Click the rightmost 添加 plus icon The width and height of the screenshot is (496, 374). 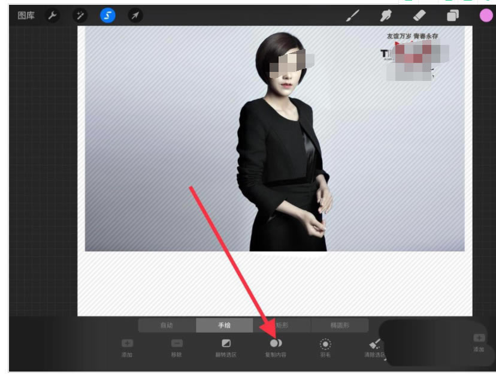click(479, 338)
